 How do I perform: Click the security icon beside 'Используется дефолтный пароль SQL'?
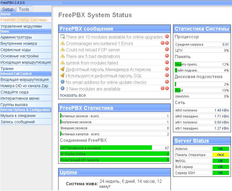click(x=63, y=75)
